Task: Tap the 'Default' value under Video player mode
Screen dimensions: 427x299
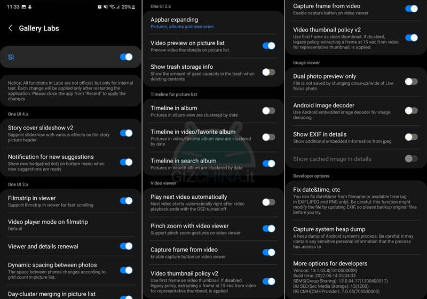Action: [x=15, y=229]
